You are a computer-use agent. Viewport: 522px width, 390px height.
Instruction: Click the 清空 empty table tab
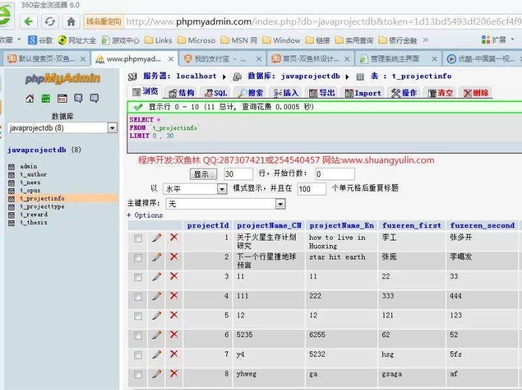pyautogui.click(x=440, y=93)
